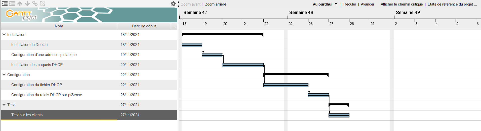This screenshot has height=131, width=481.
Task: Click the link tasks chain icon
Action: [35, 4]
